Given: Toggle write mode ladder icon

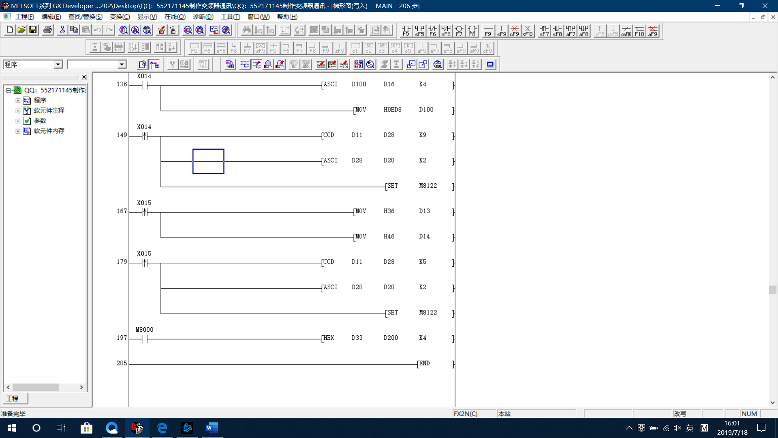Looking at the screenshot, I should pos(257,64).
